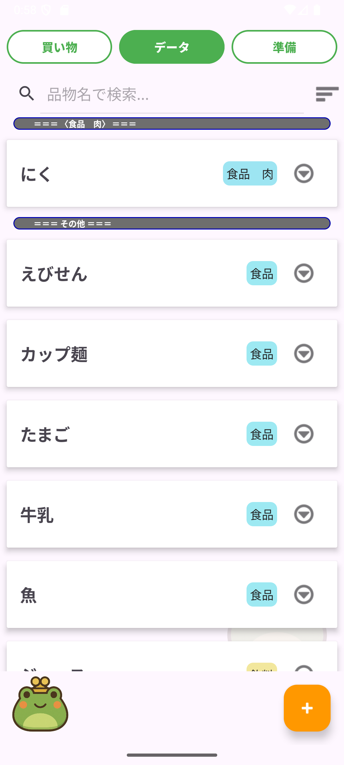Collapse the 食品 肉 section header

point(172,124)
